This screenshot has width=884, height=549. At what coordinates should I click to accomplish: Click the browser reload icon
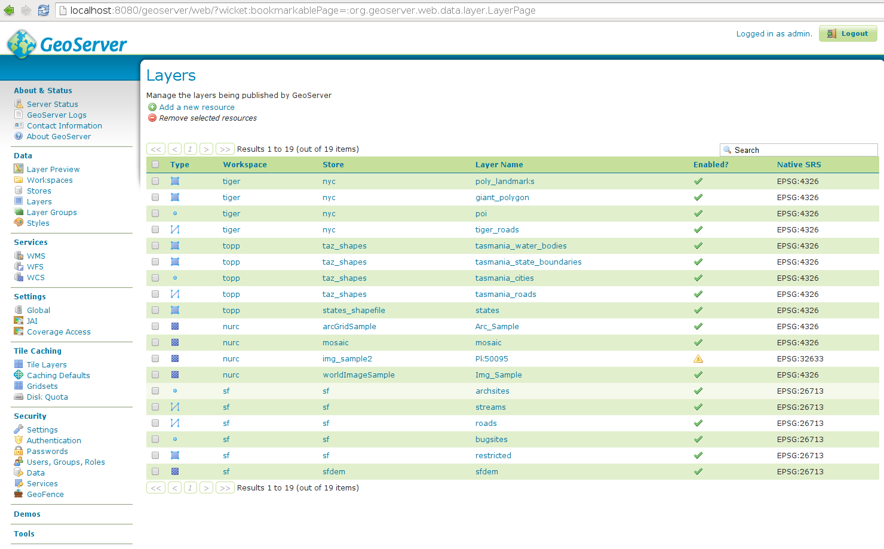pyautogui.click(x=44, y=10)
